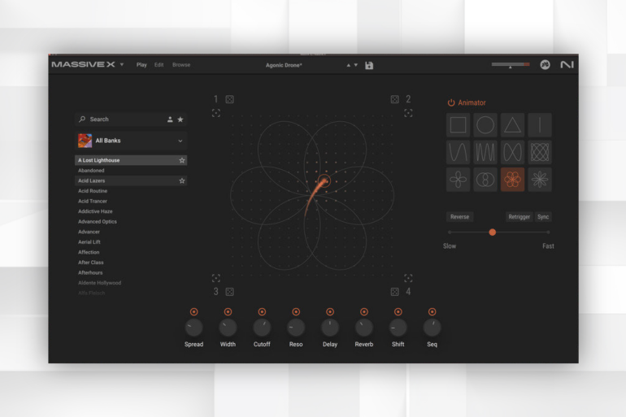The height and width of the screenshot is (417, 626).
Task: Switch to the Browse view
Action: 181,65
